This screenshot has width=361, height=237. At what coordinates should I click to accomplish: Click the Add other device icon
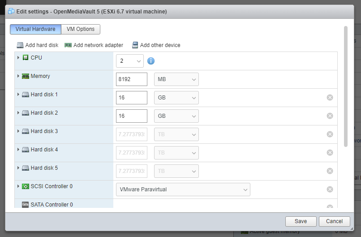coord(135,45)
